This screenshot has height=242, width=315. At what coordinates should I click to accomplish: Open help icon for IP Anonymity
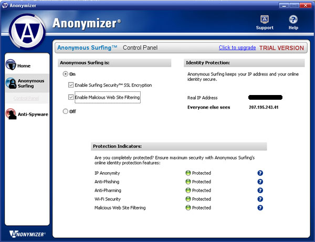(x=260, y=173)
